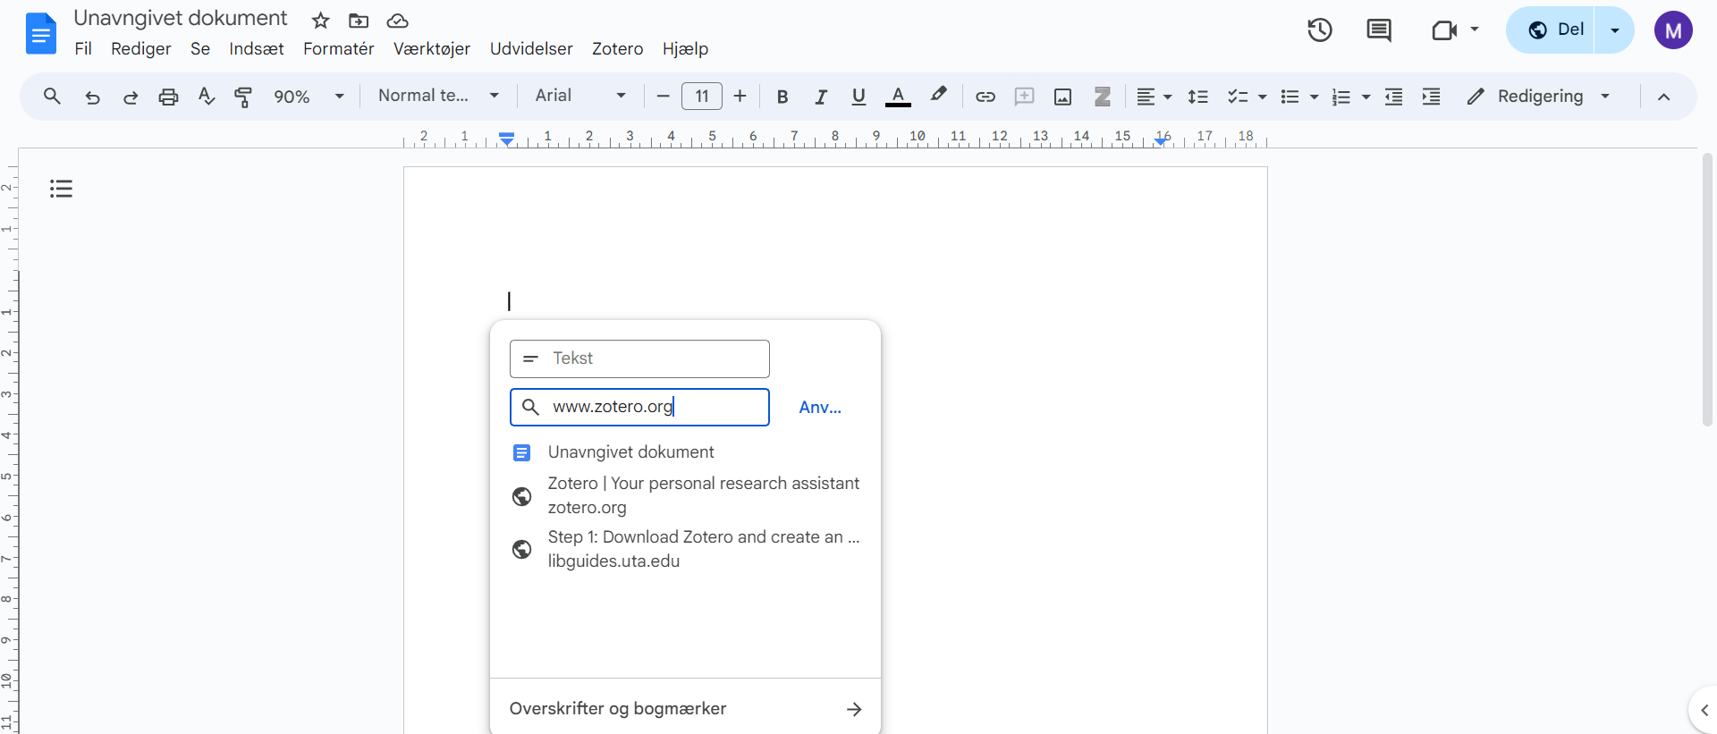Select Zotero zotero.org suggestion
The image size is (1717, 734).
(x=685, y=495)
